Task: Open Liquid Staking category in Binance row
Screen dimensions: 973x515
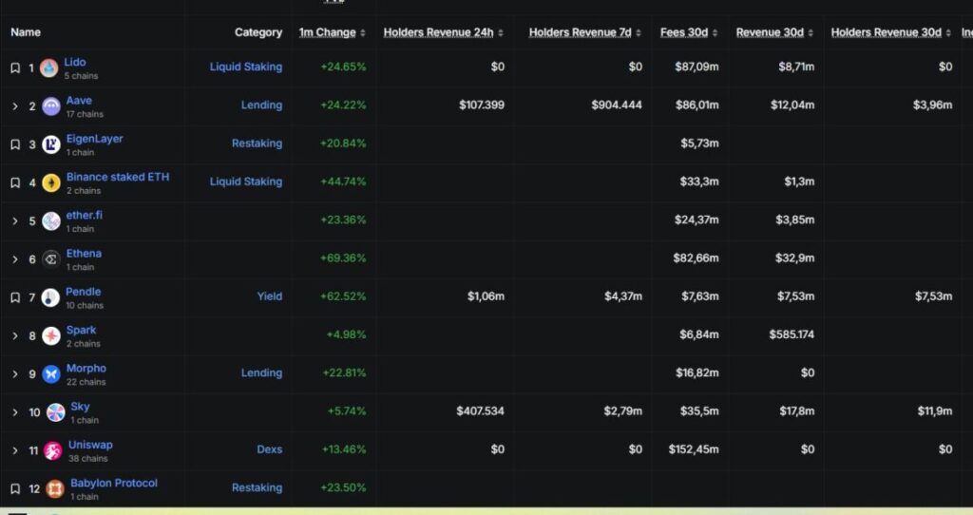Action: (246, 181)
